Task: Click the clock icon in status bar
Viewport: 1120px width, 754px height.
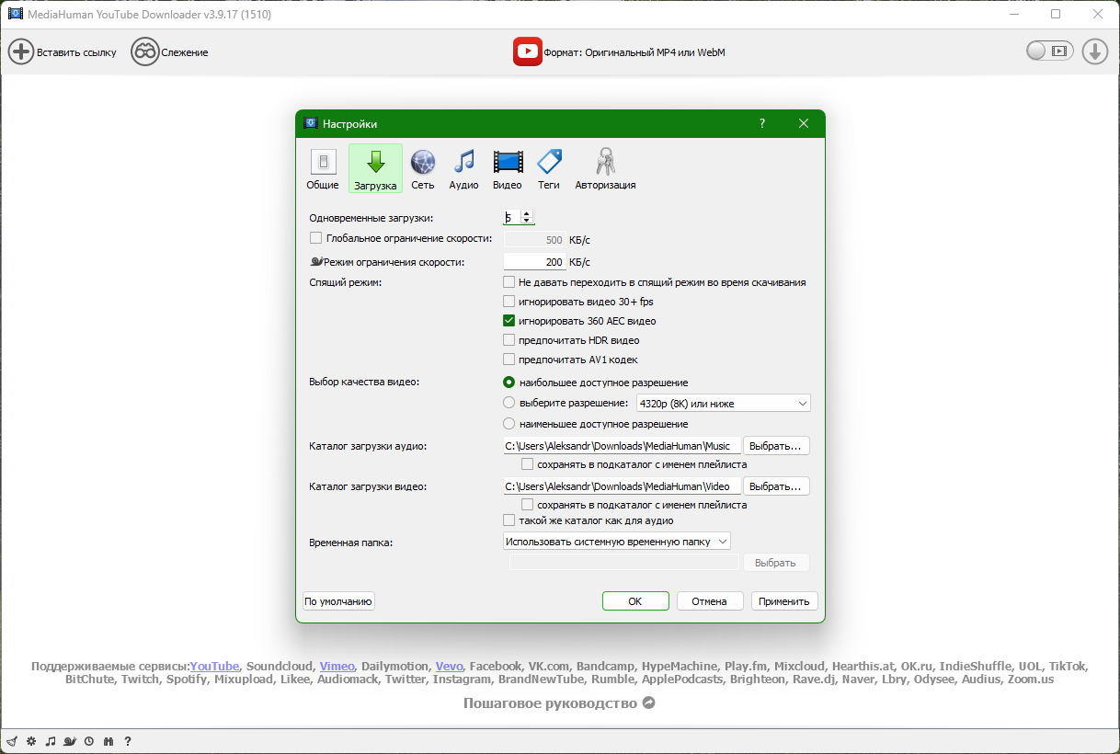Action: tap(89, 741)
